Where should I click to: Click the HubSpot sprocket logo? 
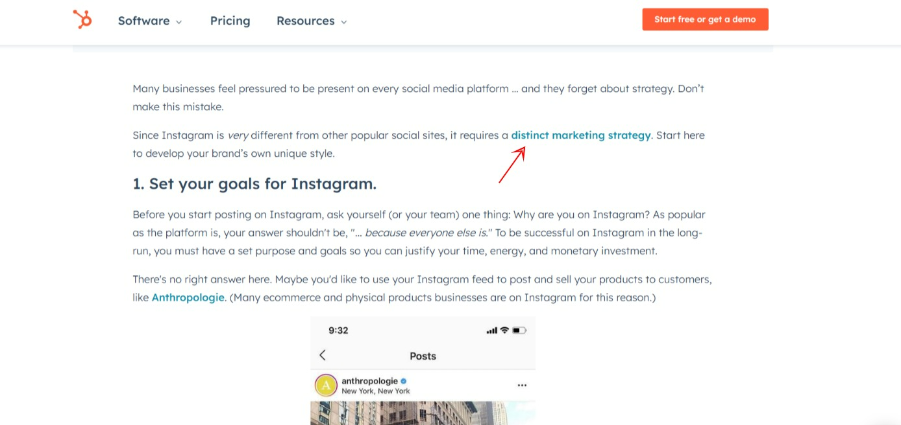tap(82, 19)
